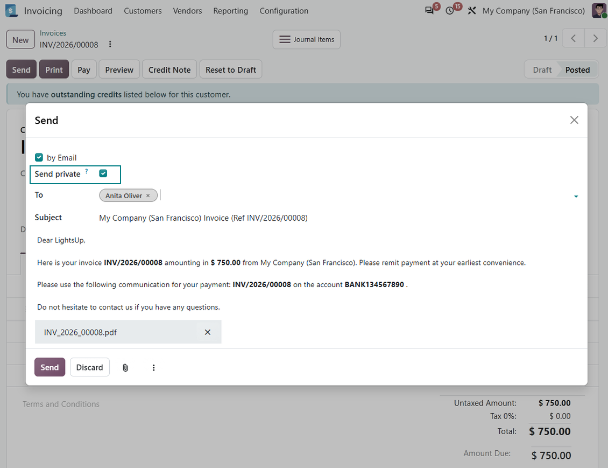Toggle the Send private checkbox

pyautogui.click(x=103, y=173)
